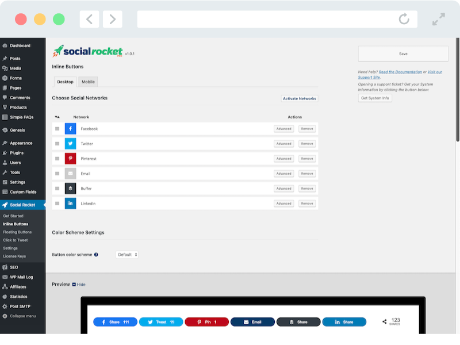The width and height of the screenshot is (460, 345).
Task: Click the Activate Networks button
Action: pos(300,98)
